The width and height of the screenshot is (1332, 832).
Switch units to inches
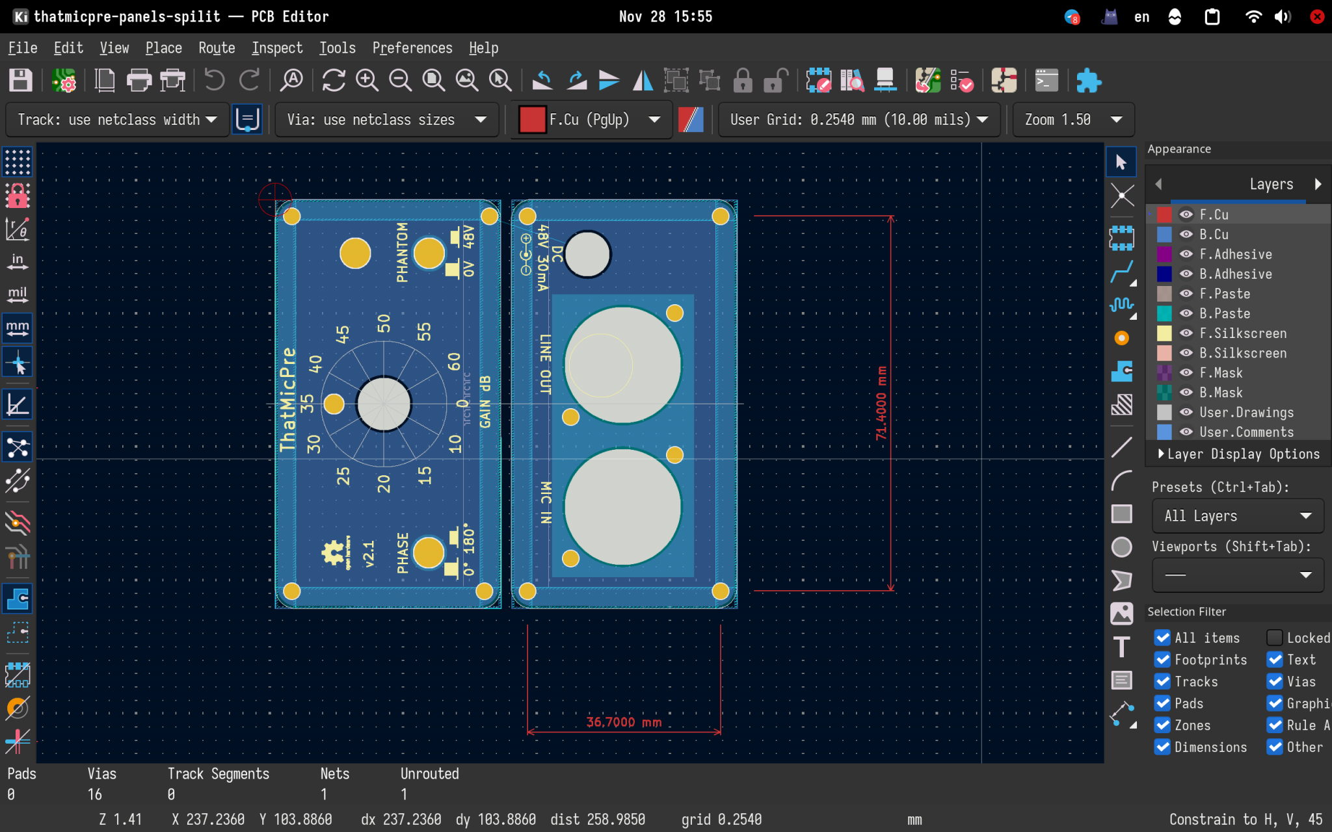pos(18,261)
